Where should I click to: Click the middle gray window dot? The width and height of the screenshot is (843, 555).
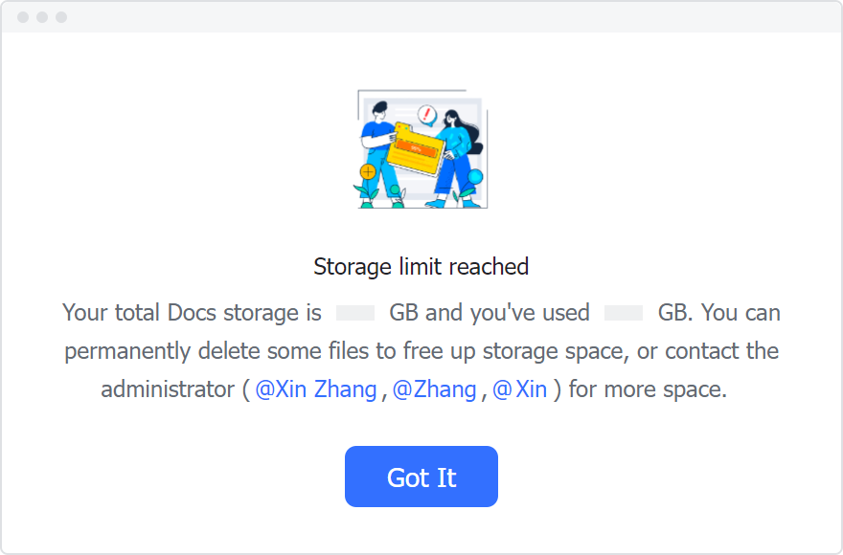43,15
